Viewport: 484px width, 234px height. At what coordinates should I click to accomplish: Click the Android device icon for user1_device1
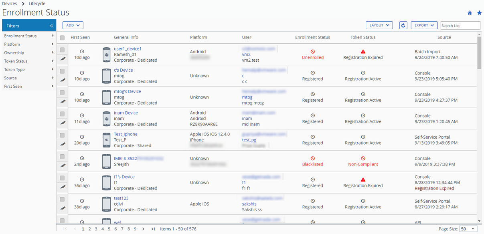tap(106, 54)
